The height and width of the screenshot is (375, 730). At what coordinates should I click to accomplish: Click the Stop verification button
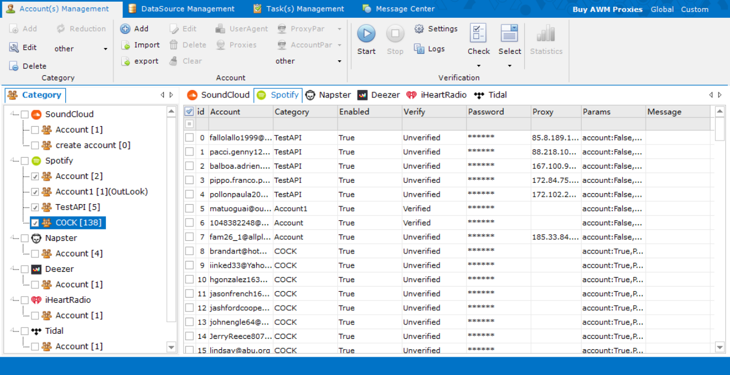(395, 40)
